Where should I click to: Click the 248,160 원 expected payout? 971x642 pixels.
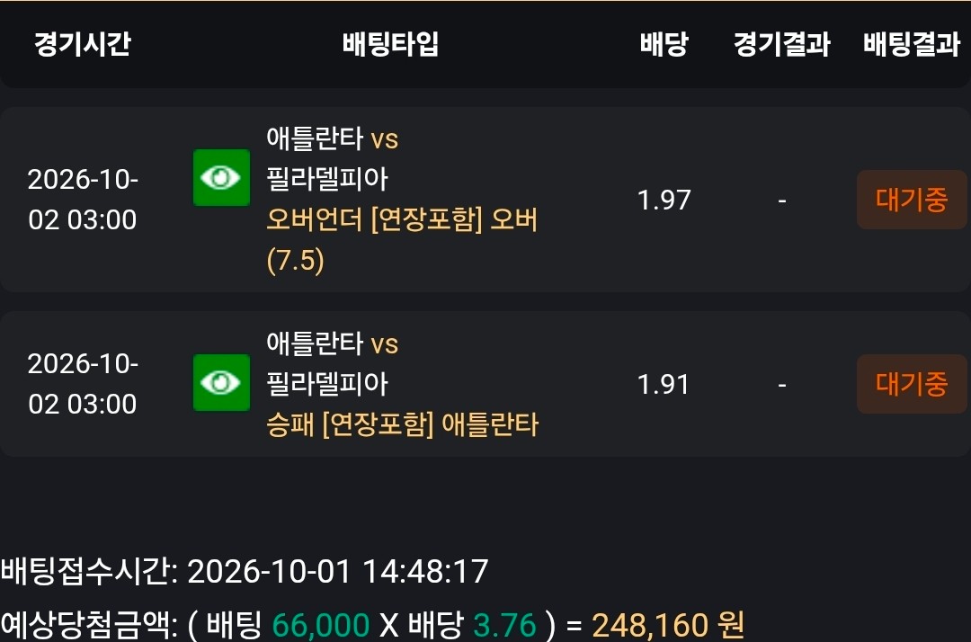pyautogui.click(x=668, y=625)
